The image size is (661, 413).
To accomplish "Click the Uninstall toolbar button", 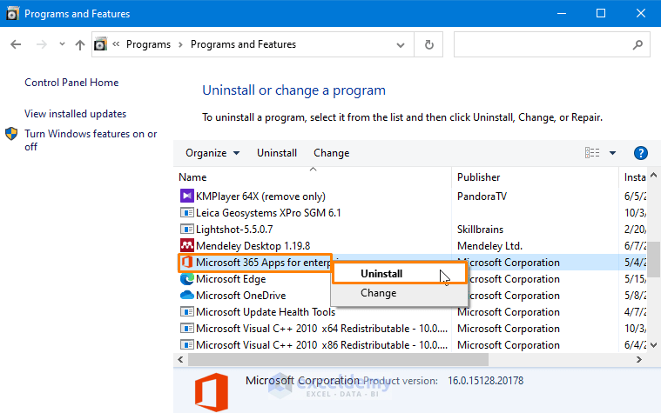I will click(x=277, y=153).
